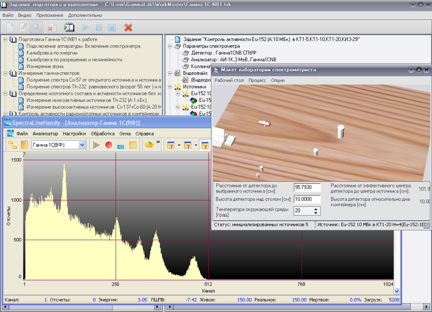Open the 'Гамма-1С(ВФ)' analyzer dropdown
Screen dimensions: 432x312
(82, 145)
